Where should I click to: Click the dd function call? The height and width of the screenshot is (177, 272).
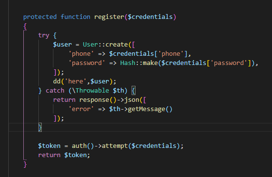pyautogui.click(x=57, y=81)
